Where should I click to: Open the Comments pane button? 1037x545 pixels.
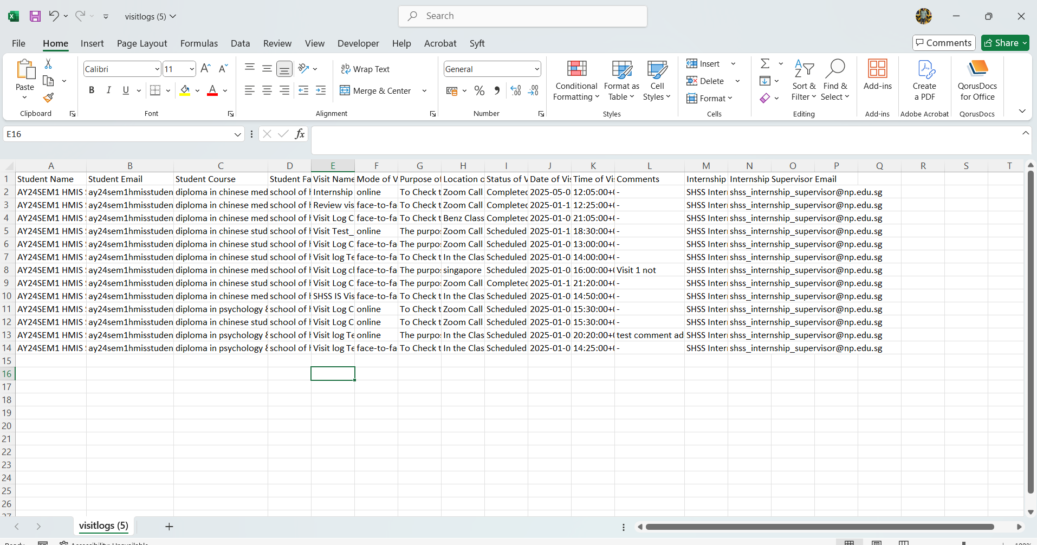[944, 43]
